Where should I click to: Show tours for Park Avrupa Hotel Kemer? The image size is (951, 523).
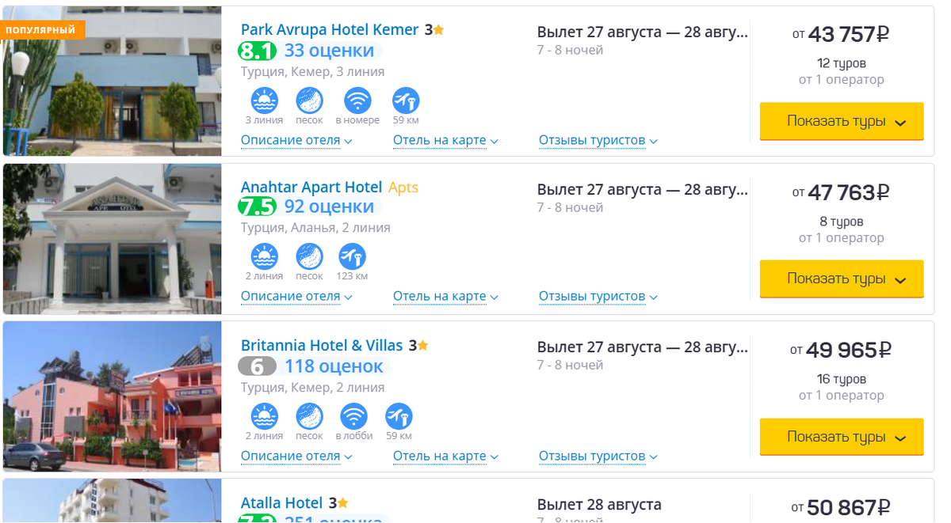pyautogui.click(x=842, y=122)
